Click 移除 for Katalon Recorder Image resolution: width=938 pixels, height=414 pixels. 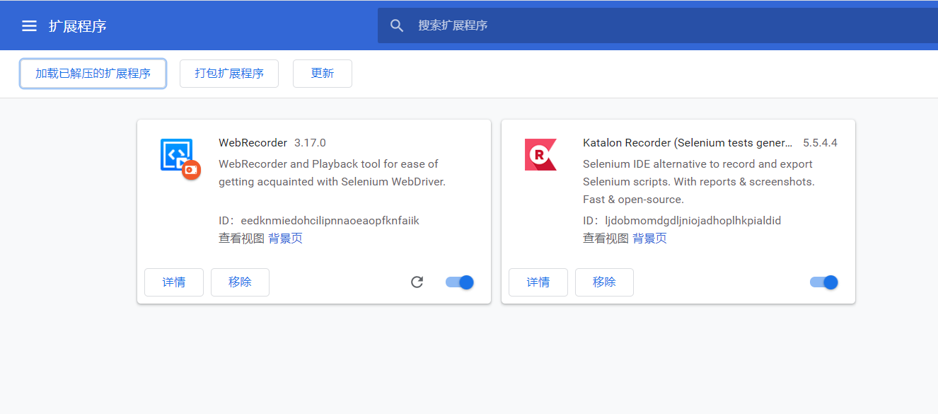point(604,282)
